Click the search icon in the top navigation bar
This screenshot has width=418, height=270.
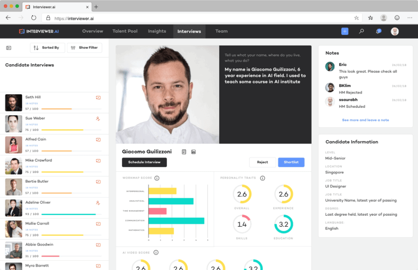click(x=361, y=31)
